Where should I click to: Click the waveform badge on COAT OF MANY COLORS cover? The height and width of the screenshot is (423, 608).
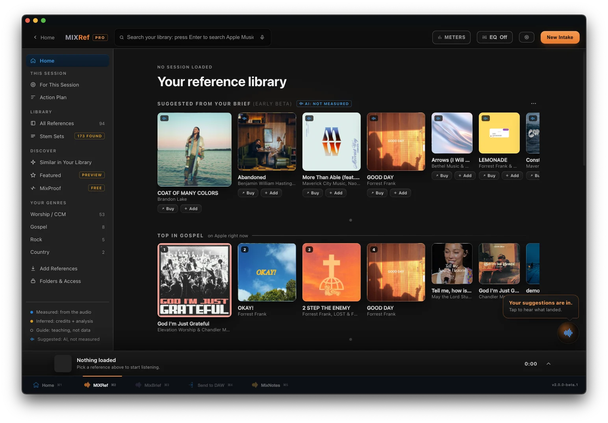[164, 118]
